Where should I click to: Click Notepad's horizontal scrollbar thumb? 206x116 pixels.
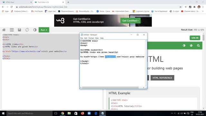(x=110, y=87)
